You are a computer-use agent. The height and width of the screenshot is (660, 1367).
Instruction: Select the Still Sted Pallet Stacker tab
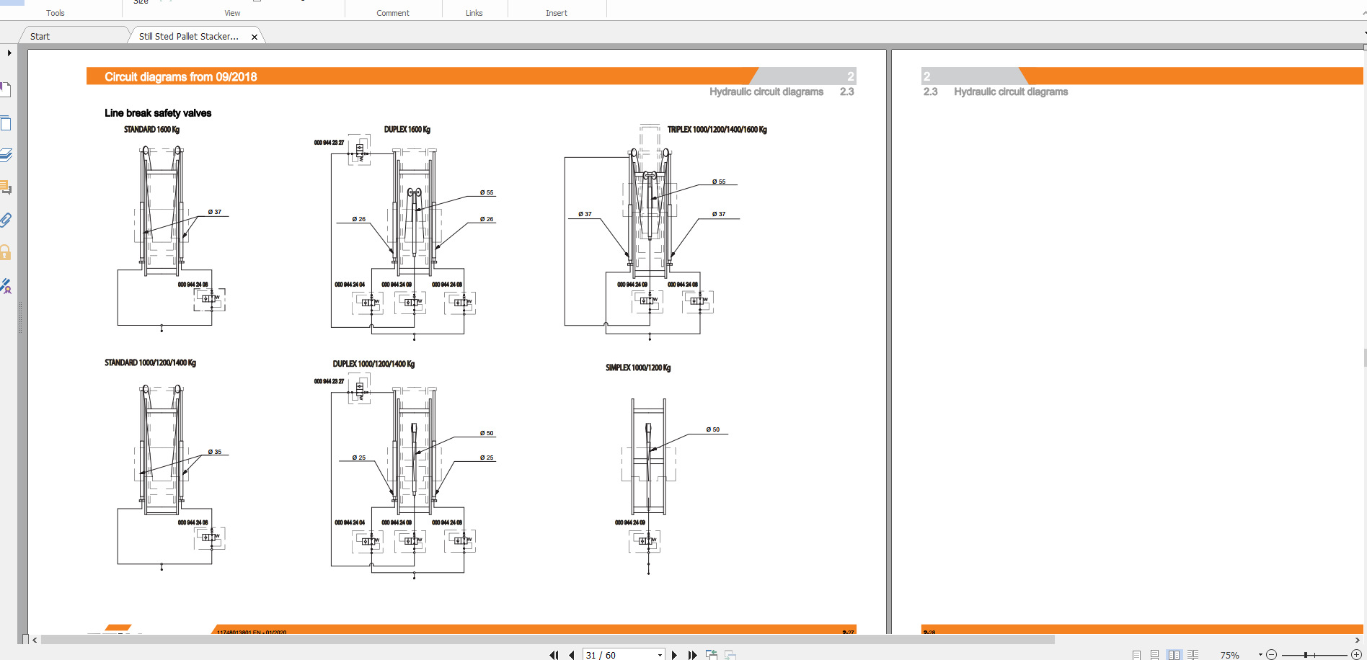pyautogui.click(x=189, y=36)
